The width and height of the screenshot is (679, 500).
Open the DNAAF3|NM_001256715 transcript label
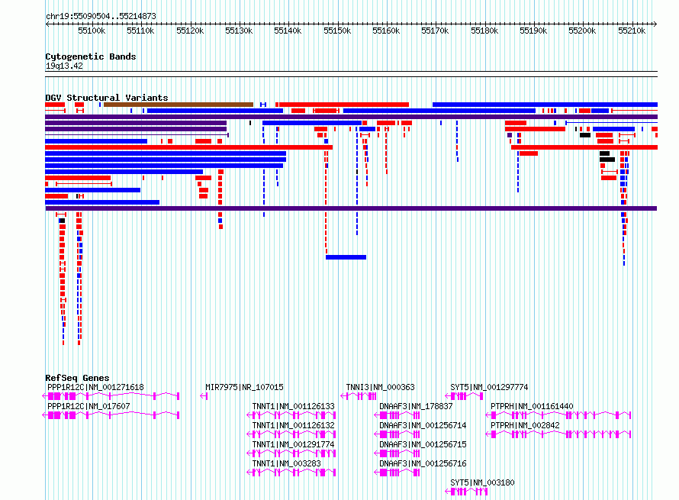tap(423, 444)
